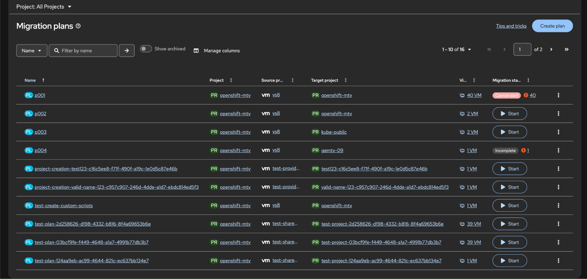This screenshot has height=279, width=587.
Task: Click the Create plan button
Action: (552, 26)
